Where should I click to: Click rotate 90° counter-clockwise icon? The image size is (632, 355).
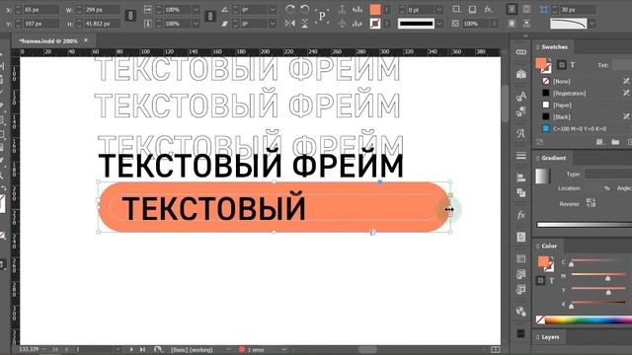[x=305, y=9]
